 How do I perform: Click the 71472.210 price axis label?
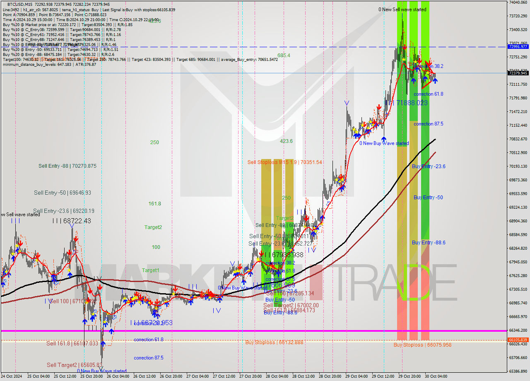click(518, 112)
